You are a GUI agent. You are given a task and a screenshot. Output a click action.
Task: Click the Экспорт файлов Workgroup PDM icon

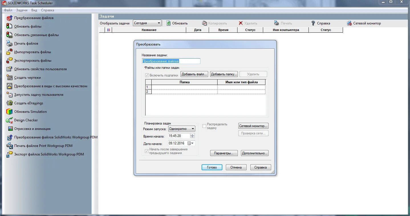point(9,154)
